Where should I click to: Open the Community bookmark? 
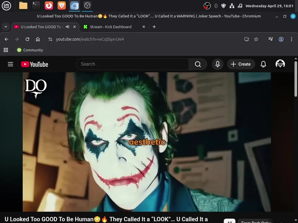(x=30, y=50)
